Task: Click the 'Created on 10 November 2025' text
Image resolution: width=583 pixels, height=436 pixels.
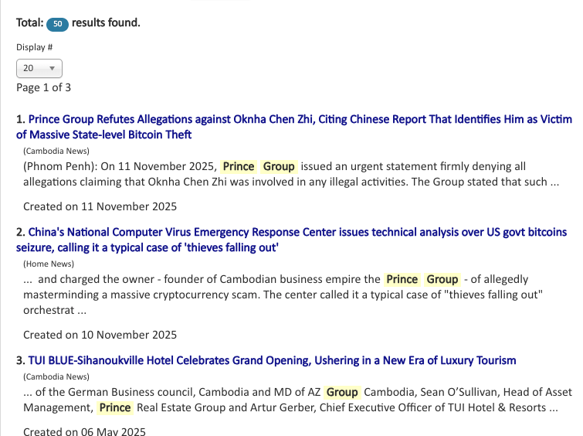Action: pyautogui.click(x=100, y=335)
